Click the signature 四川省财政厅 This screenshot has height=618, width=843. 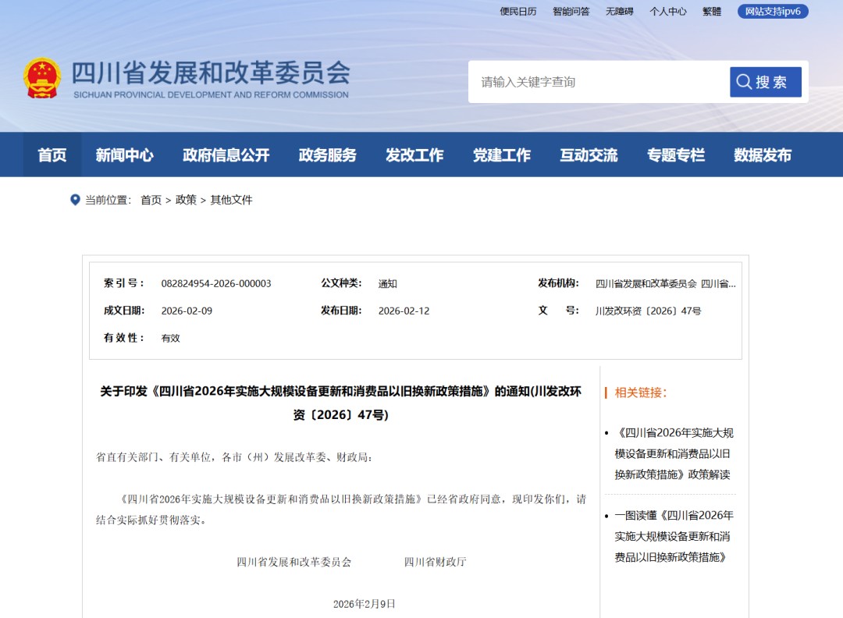coord(435,562)
